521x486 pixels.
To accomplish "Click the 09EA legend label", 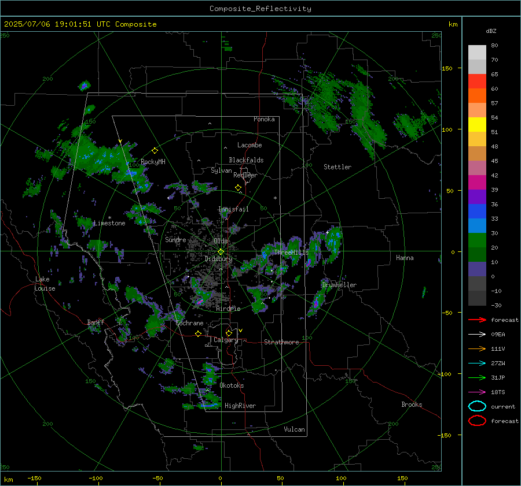I will coord(498,335).
